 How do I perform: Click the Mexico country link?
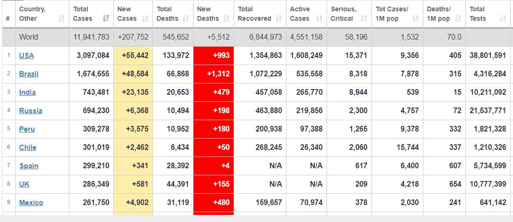(31, 203)
